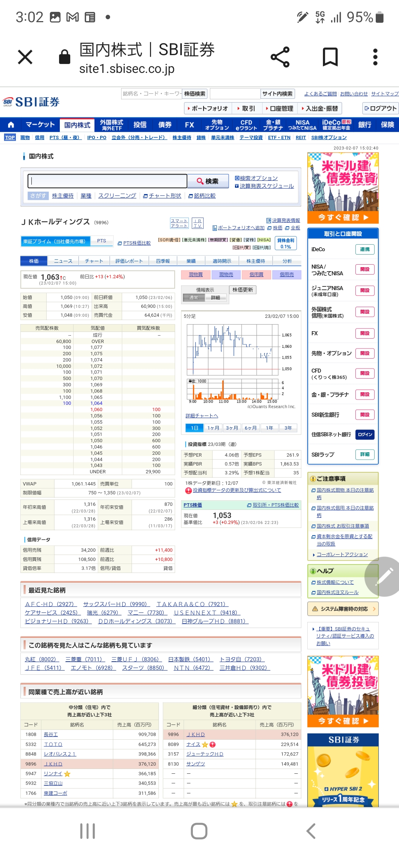399x857 pixels.
Task: Open the IR TV icon
Action: pyautogui.click(x=198, y=223)
